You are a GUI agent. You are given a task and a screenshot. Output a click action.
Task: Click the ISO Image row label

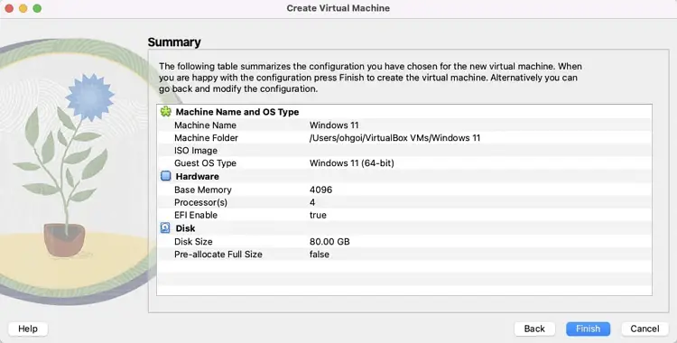[196, 151]
